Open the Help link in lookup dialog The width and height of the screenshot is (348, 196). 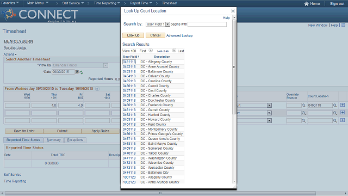point(226,18)
